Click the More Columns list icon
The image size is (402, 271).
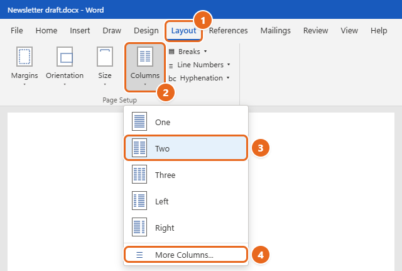(x=139, y=255)
